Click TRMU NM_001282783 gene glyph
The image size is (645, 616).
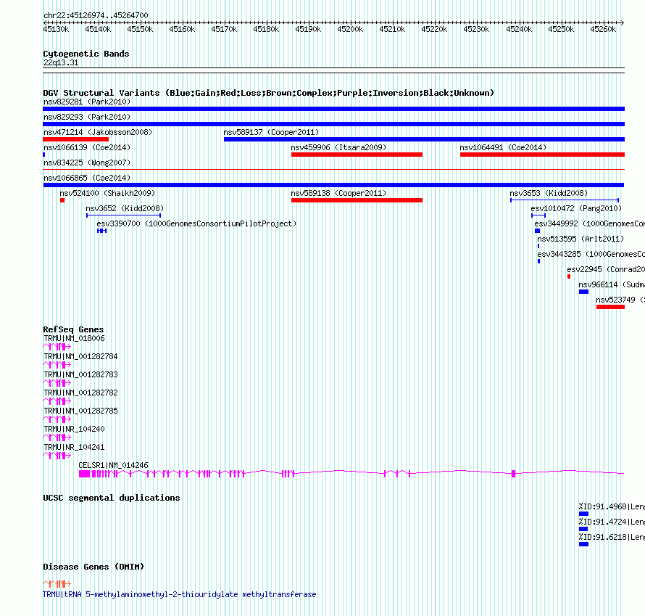coord(57,383)
